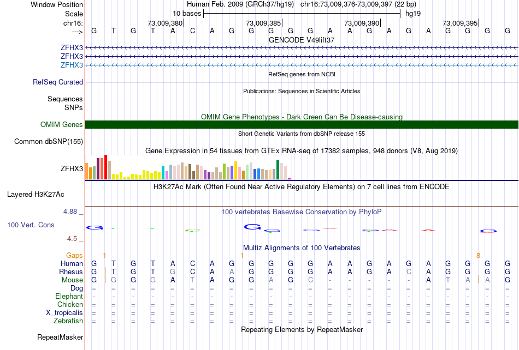Click the cyan bar in GTEx expression chart
Image resolution: width=519 pixels, height=350 pixels.
coord(163,173)
